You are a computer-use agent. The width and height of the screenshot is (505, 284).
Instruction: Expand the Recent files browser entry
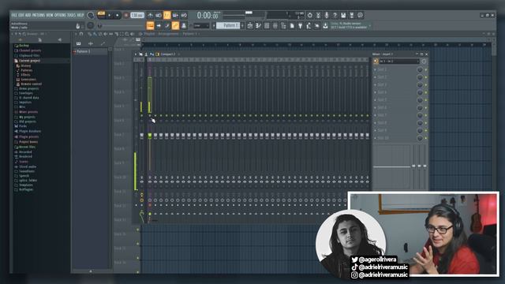coord(27,147)
